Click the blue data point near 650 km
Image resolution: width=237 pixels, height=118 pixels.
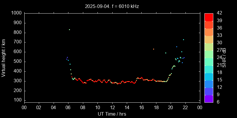click(x=177, y=47)
